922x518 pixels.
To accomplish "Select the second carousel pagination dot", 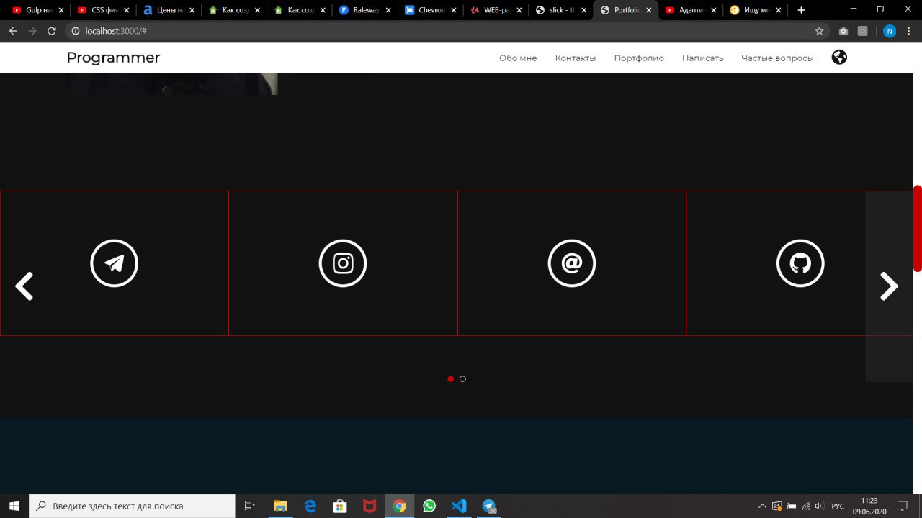I will [462, 379].
